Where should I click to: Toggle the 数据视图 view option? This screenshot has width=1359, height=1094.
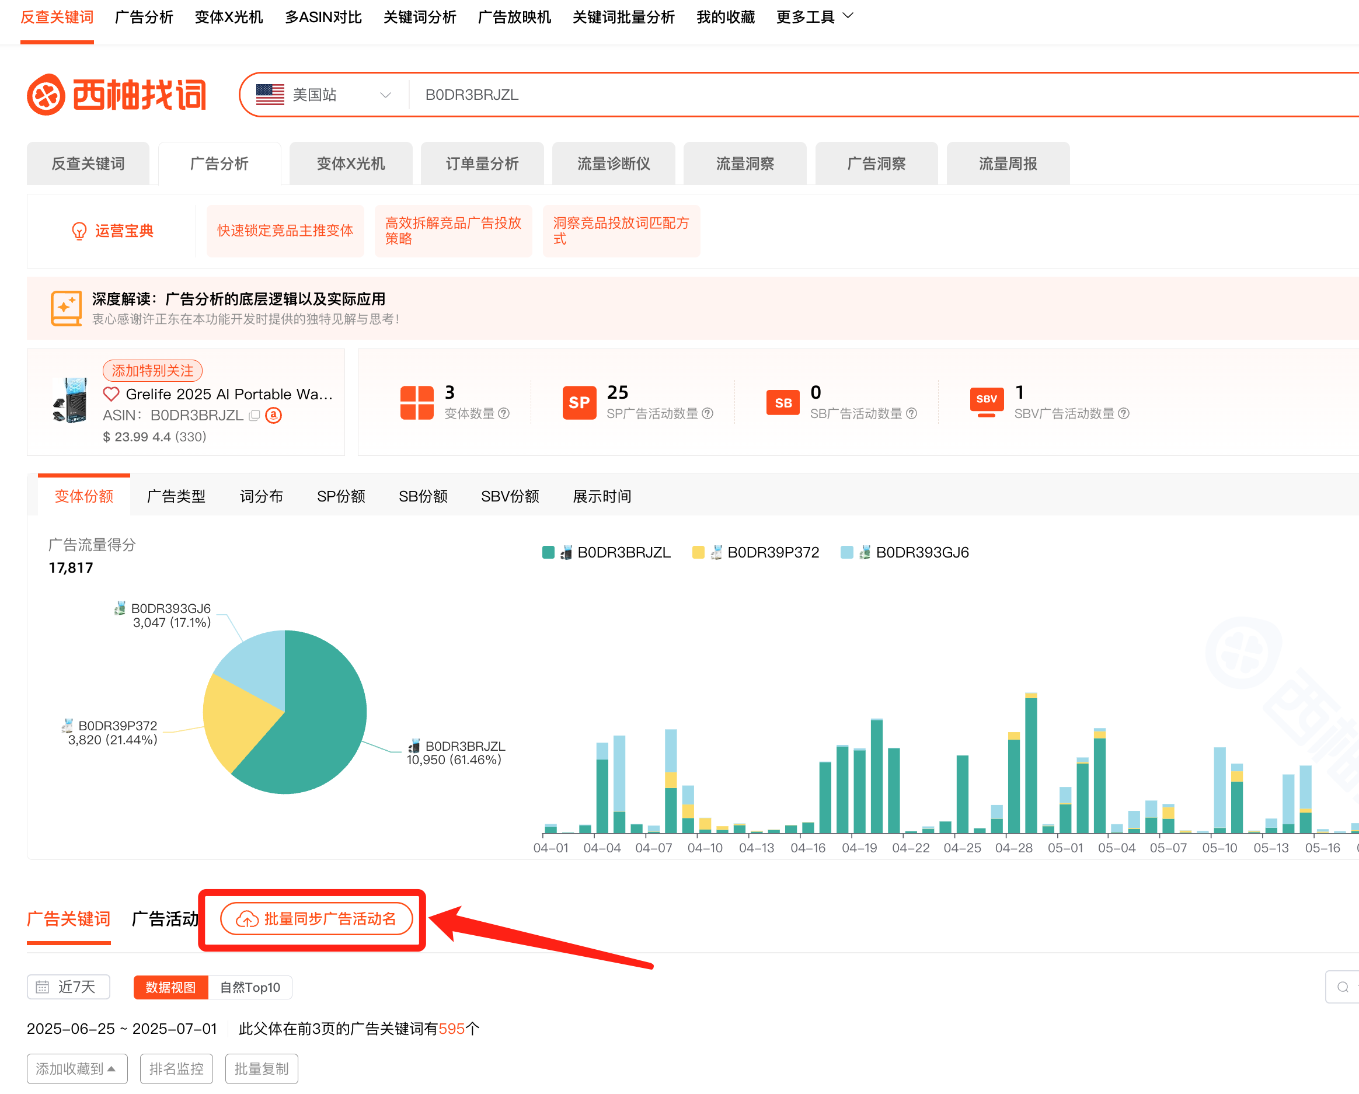[x=170, y=987]
